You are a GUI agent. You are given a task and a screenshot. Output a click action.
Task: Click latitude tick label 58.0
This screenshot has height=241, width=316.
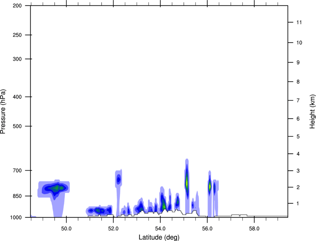pos(254,229)
